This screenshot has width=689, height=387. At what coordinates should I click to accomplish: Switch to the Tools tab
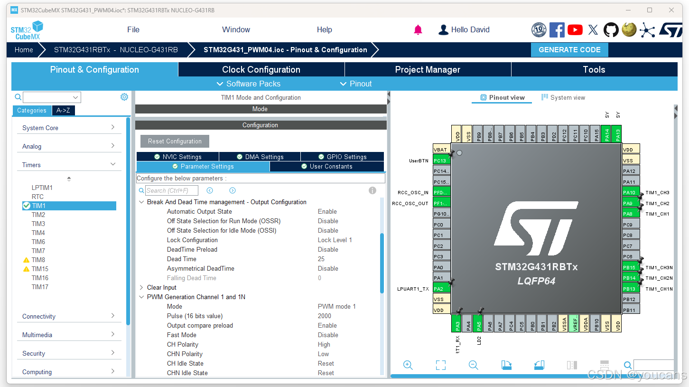[594, 69]
